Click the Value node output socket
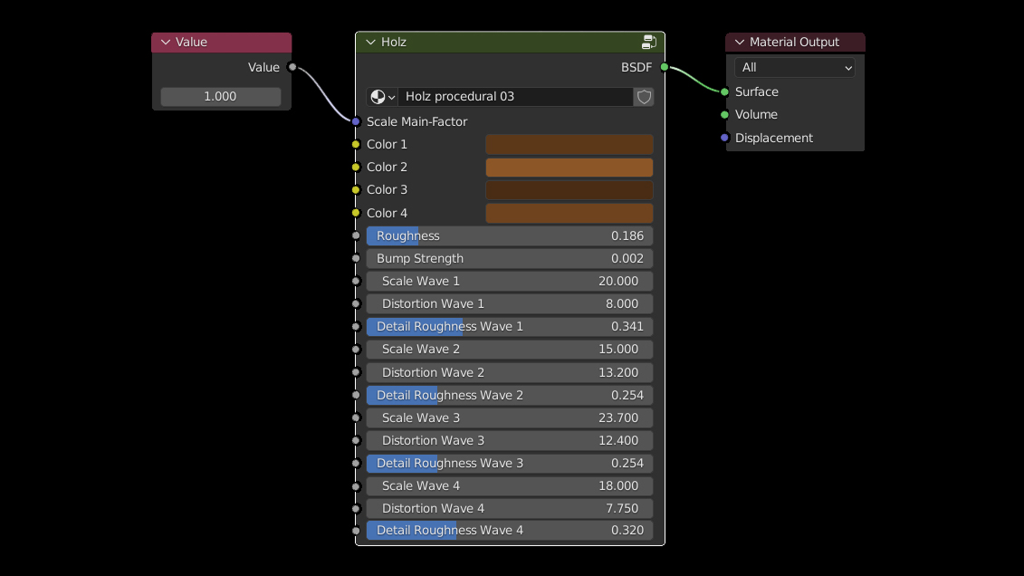Screen dimensions: 1024x576 292,67
